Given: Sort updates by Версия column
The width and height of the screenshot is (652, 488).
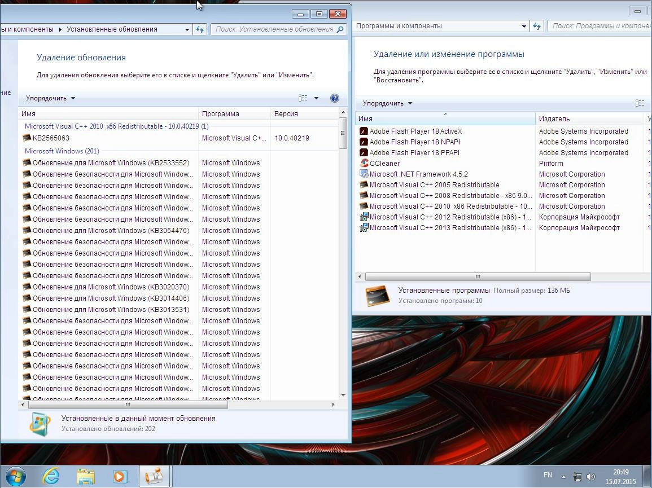Looking at the screenshot, I should click(x=305, y=114).
